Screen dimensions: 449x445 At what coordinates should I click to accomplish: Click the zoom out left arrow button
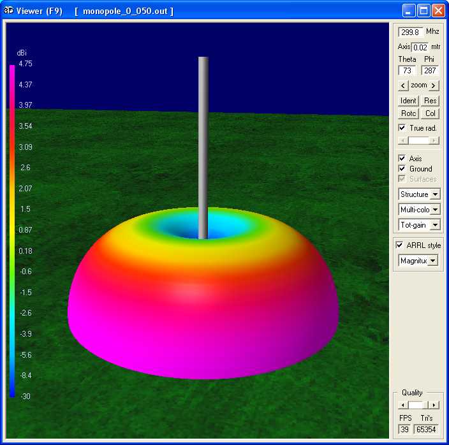tap(402, 85)
